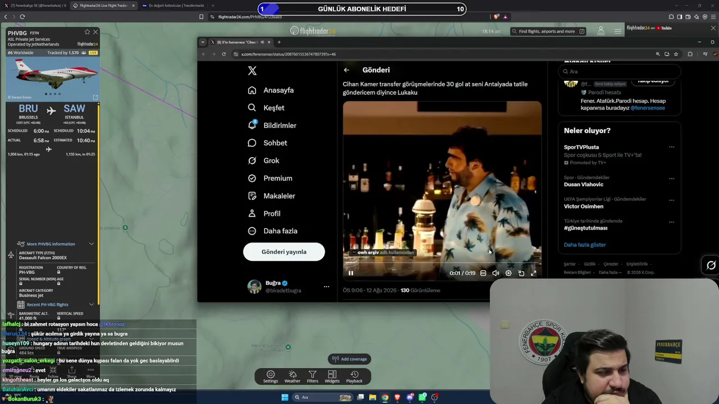Open Makaleler in the X sidebar
Image resolution: width=719 pixels, height=404 pixels.
[x=271, y=196]
